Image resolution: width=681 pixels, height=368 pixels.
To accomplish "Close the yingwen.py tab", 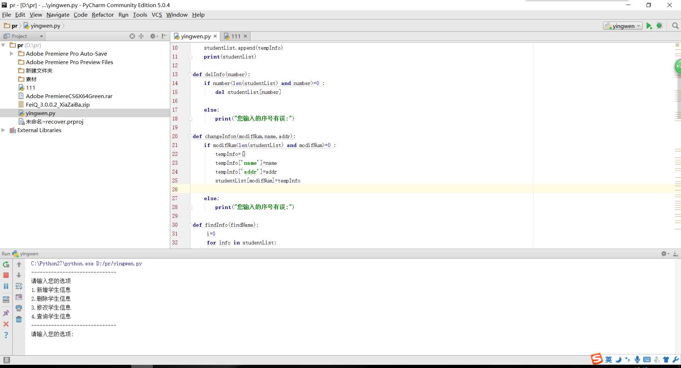I will pyautogui.click(x=215, y=36).
